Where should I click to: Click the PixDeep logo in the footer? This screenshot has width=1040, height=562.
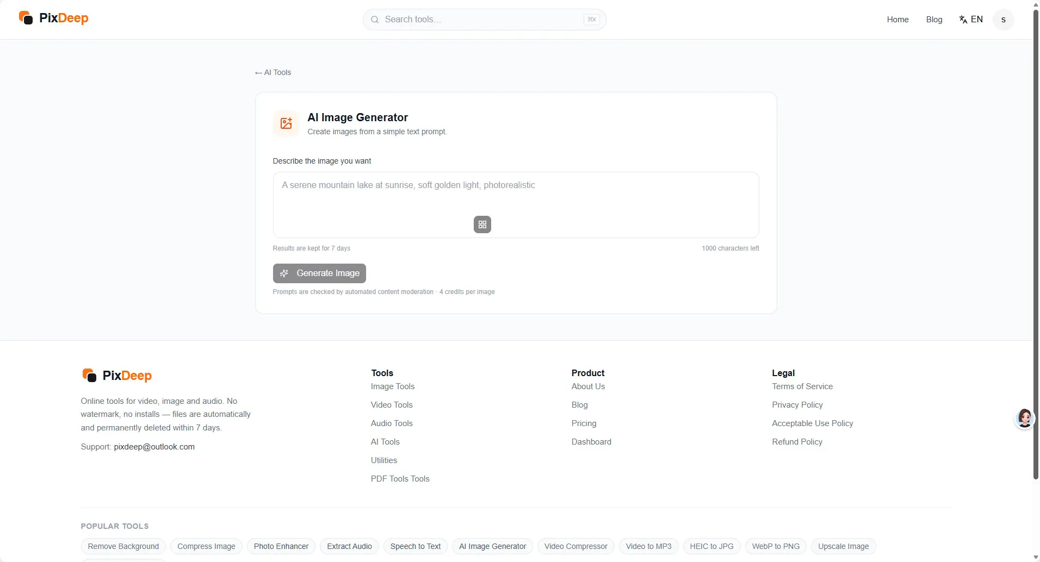[x=117, y=376]
